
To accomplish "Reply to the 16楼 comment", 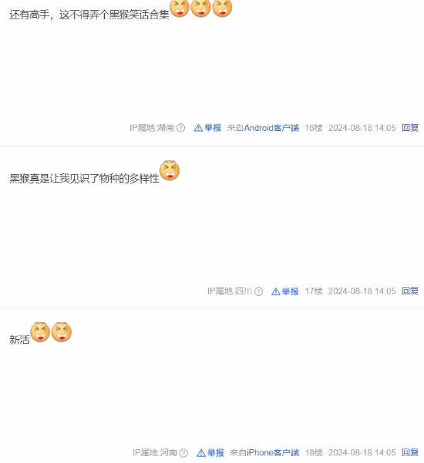I will [x=410, y=128].
